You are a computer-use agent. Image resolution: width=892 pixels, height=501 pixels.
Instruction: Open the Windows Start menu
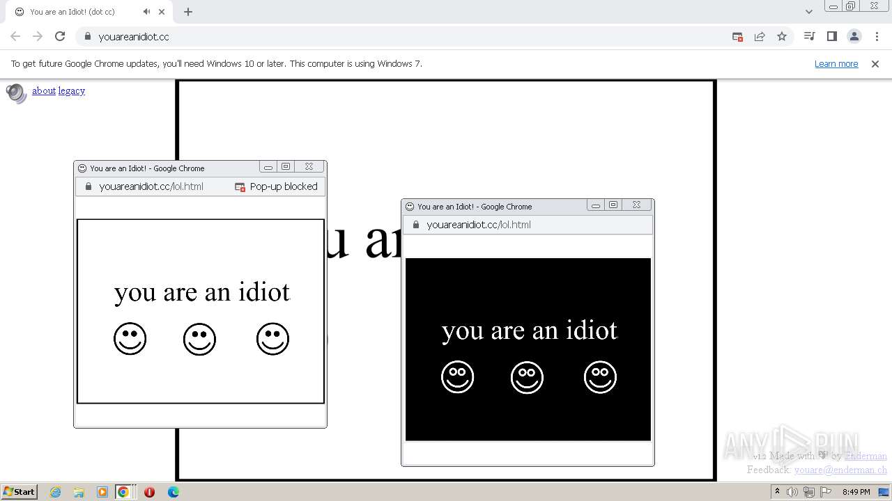[19, 491]
